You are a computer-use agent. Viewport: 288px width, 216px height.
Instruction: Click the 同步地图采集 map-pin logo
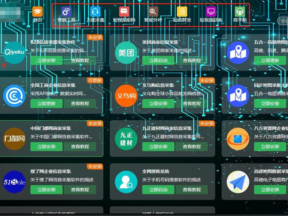click(238, 96)
